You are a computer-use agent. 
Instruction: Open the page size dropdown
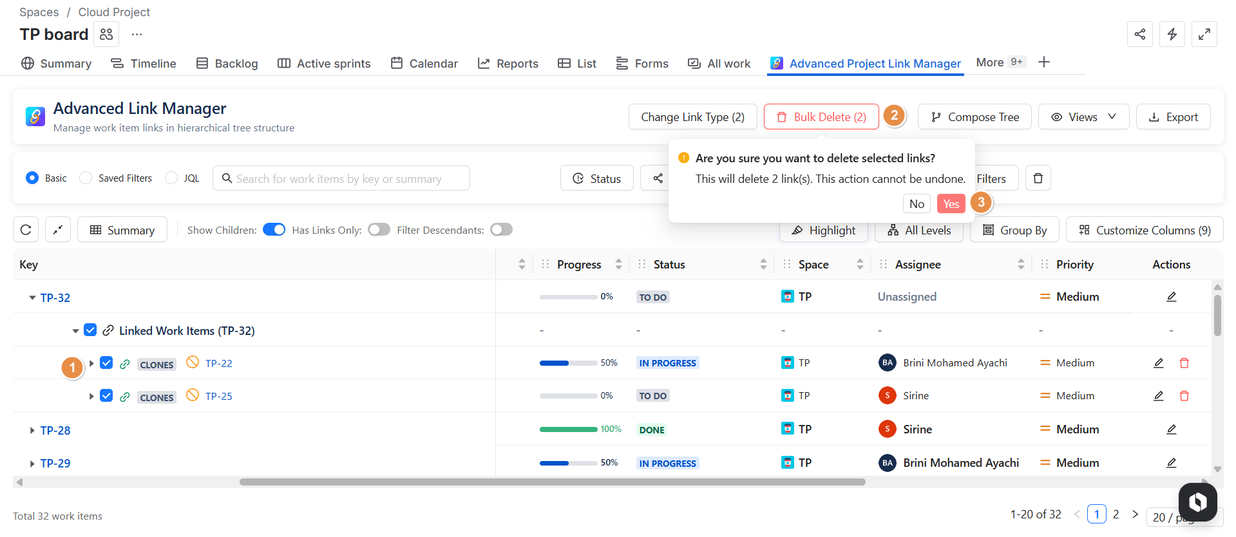tap(1184, 517)
